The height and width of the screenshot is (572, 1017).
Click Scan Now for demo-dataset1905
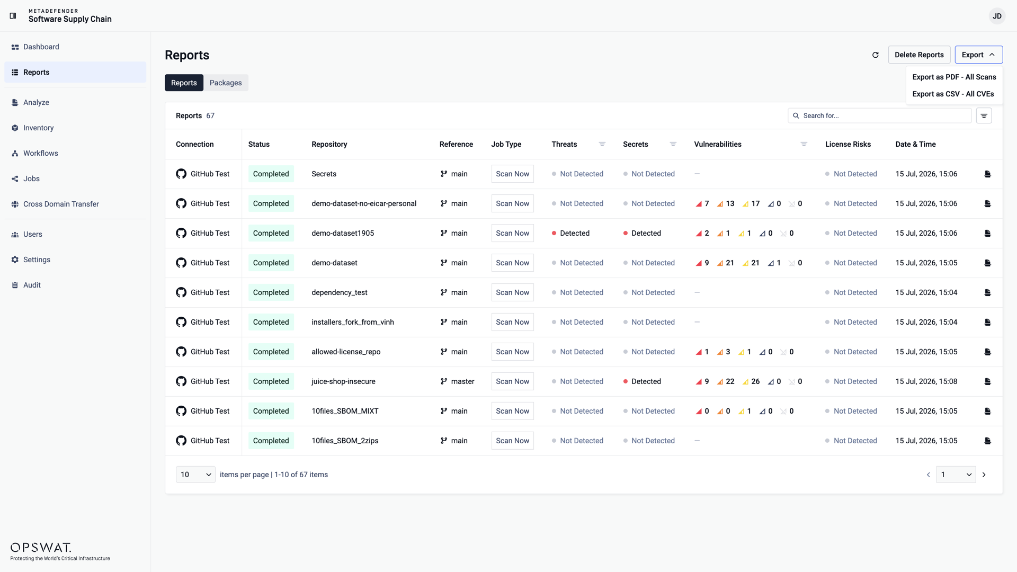(x=512, y=233)
